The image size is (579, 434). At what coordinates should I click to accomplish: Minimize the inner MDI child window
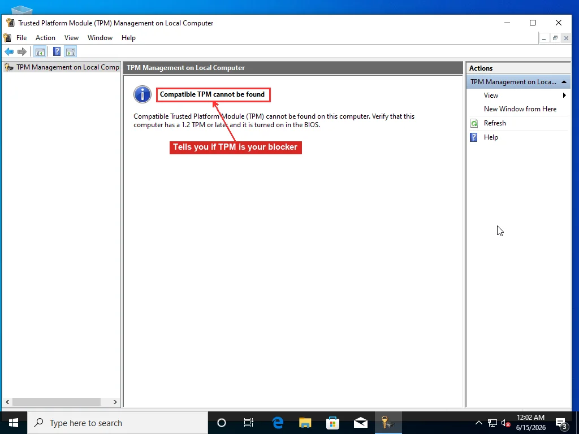pyautogui.click(x=544, y=38)
